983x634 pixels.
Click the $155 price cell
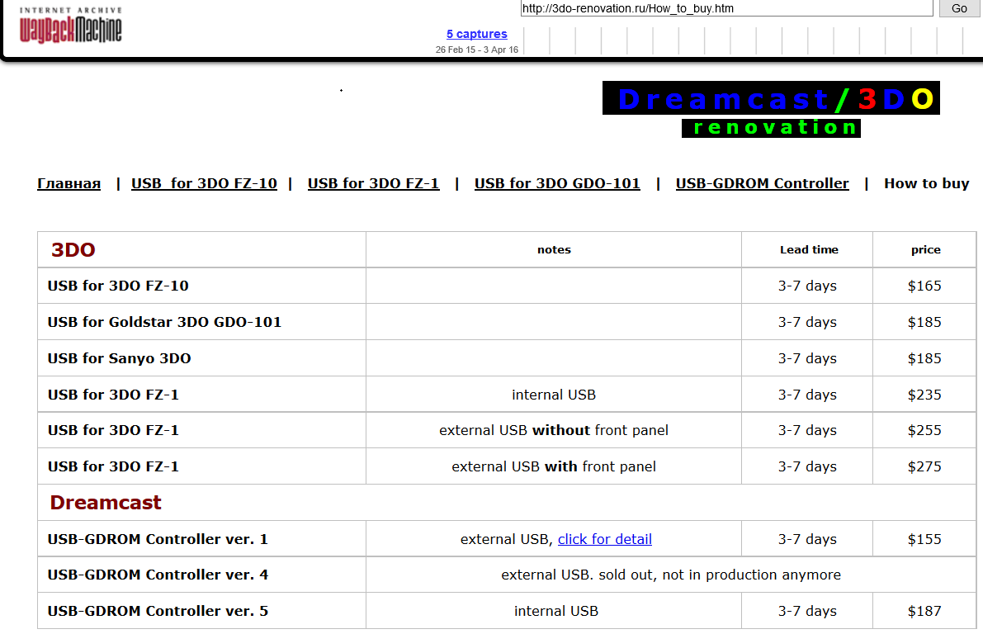[x=924, y=539]
